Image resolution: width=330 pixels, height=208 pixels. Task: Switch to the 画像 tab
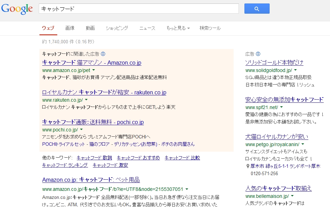point(70,28)
